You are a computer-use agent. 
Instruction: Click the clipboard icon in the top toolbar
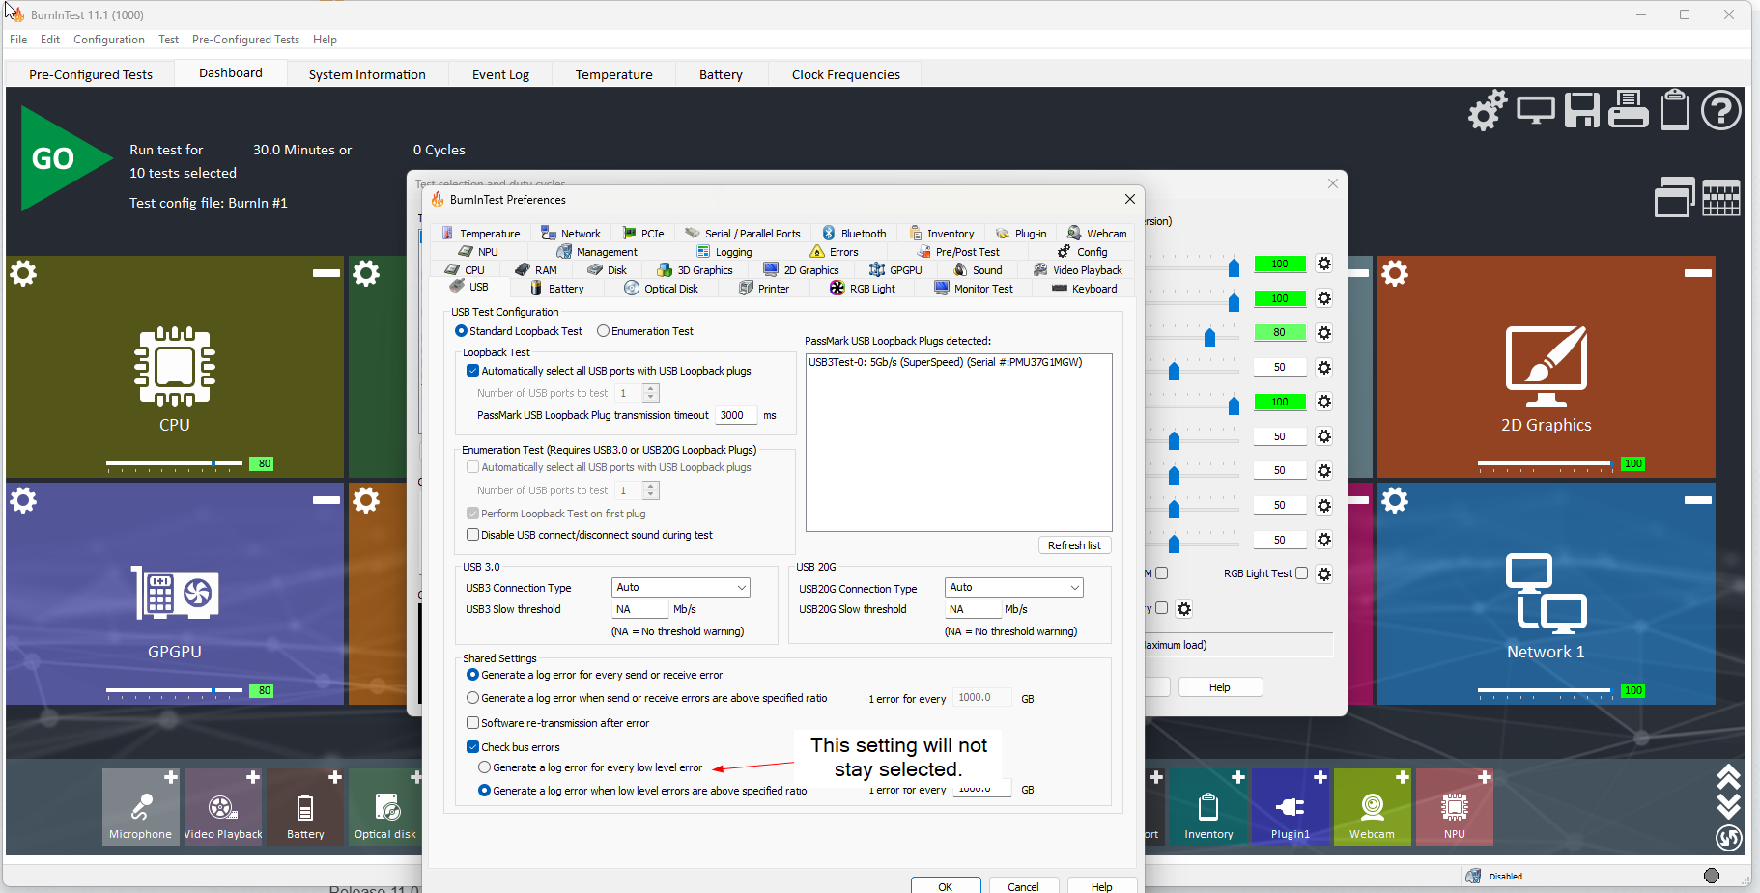tap(1675, 109)
